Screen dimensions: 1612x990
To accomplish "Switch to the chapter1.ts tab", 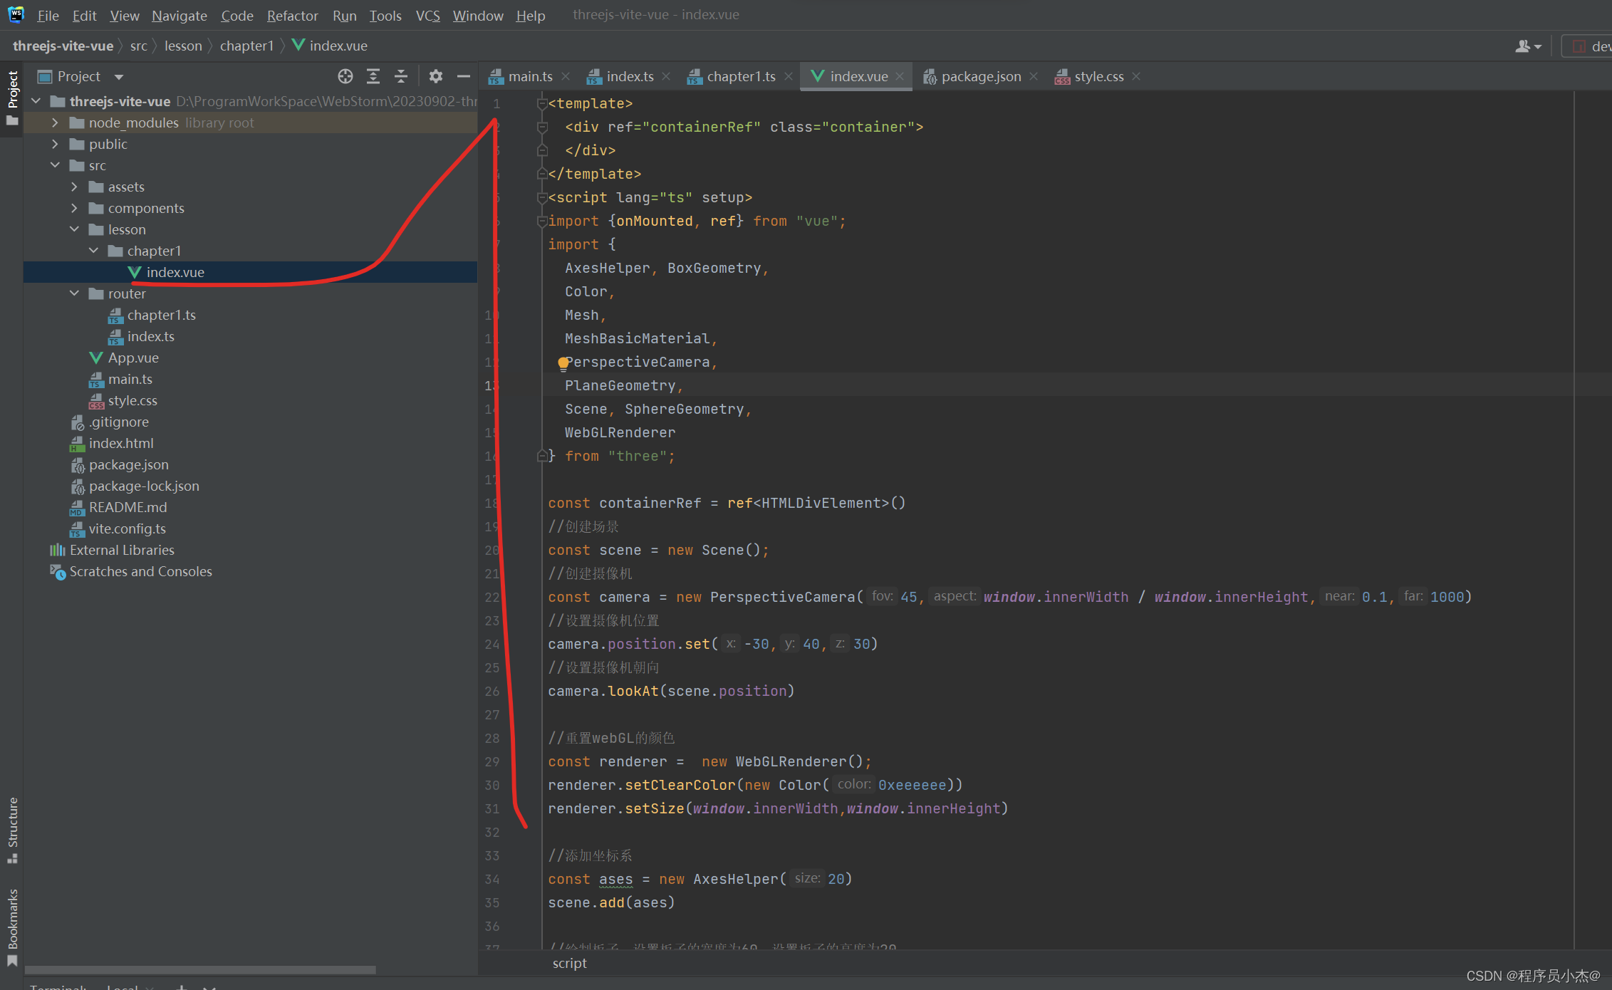I will pos(739,76).
